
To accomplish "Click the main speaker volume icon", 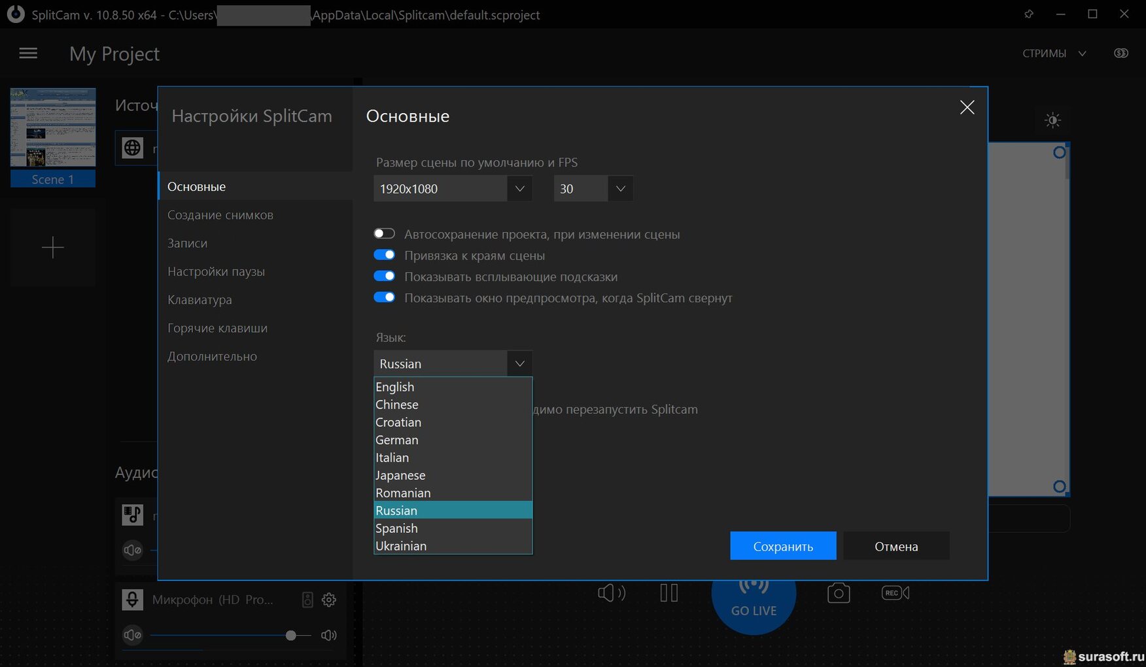I will point(612,593).
